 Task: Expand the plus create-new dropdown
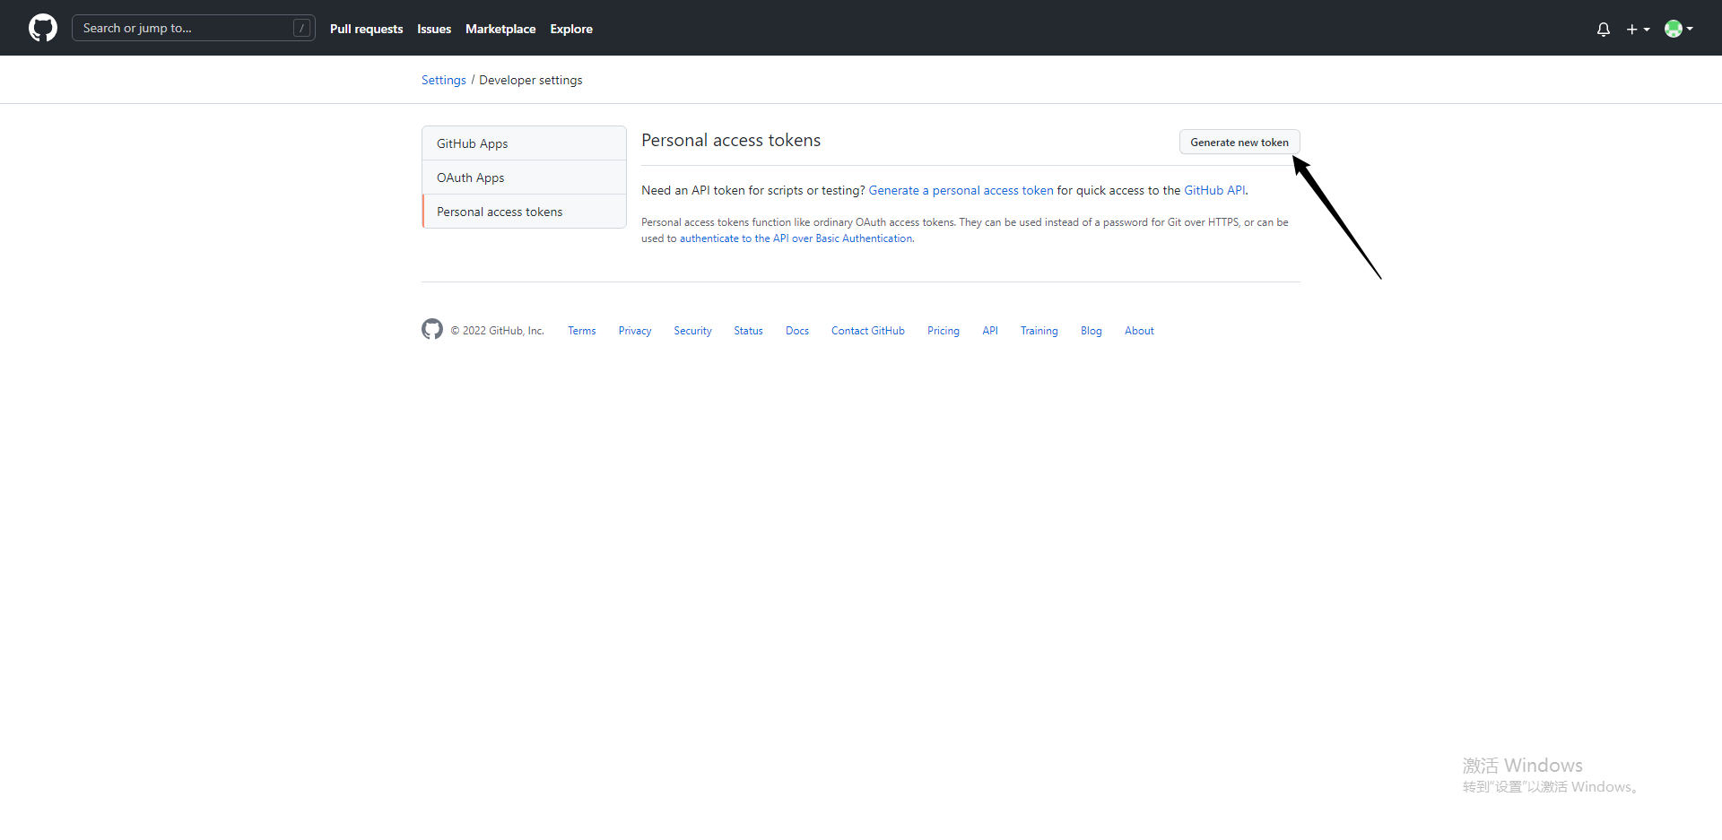click(1638, 29)
